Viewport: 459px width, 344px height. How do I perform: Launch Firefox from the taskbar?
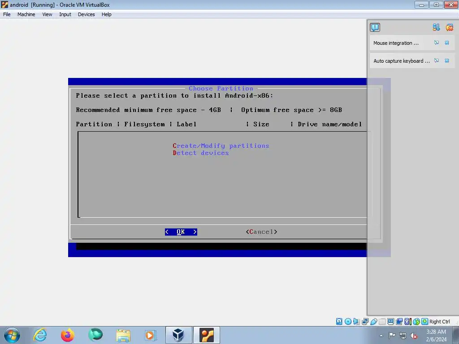68,335
